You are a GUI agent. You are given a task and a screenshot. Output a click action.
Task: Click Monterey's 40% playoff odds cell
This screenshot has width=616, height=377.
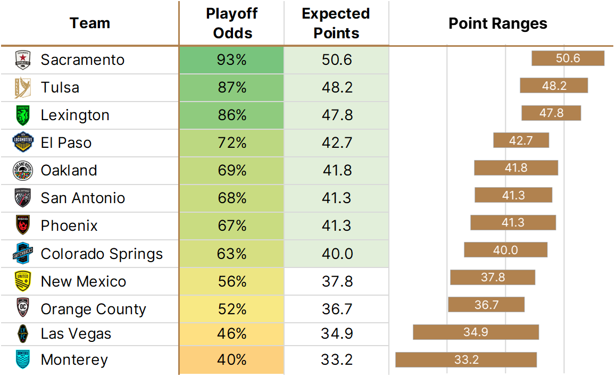click(231, 360)
